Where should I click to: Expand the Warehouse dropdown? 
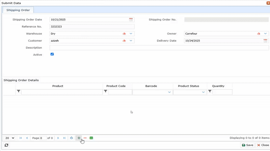(131, 34)
